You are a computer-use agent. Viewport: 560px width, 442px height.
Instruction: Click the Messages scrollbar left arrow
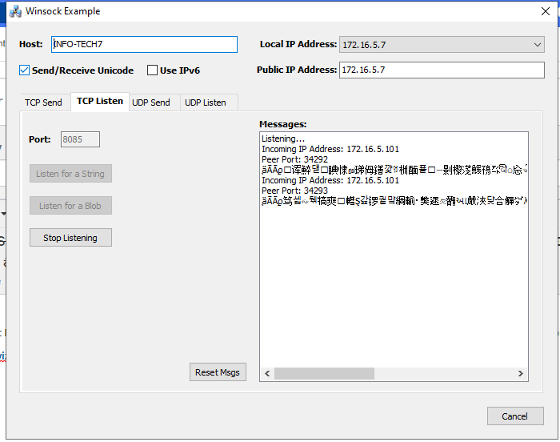click(266, 374)
